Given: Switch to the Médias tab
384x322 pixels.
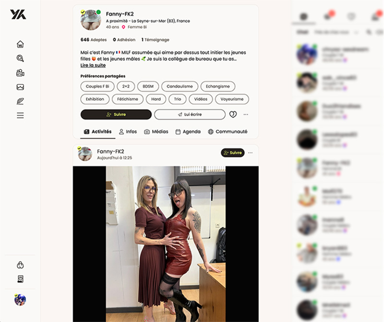Looking at the screenshot, I should [156, 132].
